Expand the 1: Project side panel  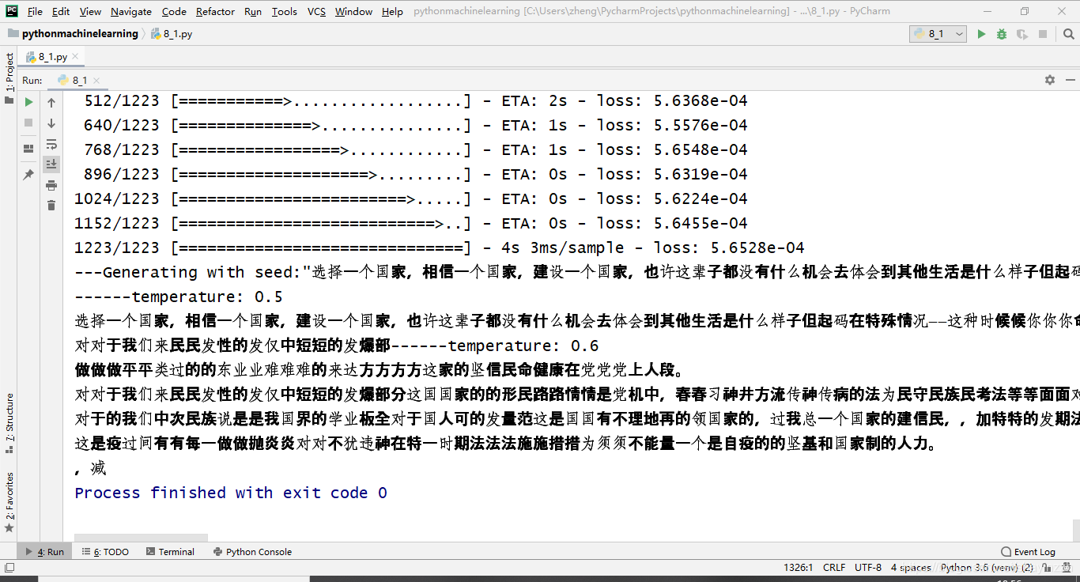9,77
